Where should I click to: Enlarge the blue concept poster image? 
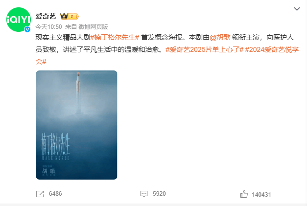(x=76, y=125)
